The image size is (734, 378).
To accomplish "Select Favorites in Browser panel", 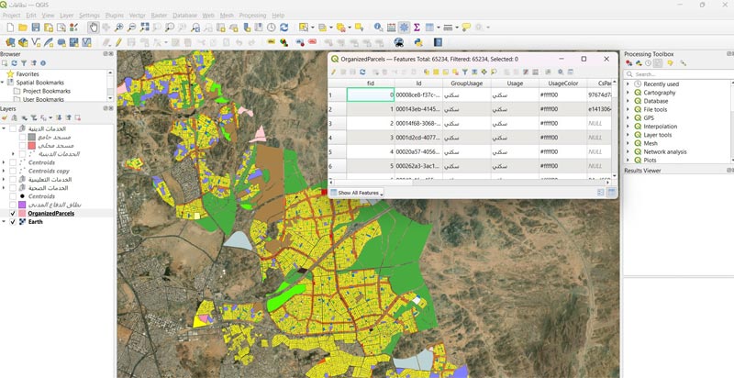I will pos(28,74).
